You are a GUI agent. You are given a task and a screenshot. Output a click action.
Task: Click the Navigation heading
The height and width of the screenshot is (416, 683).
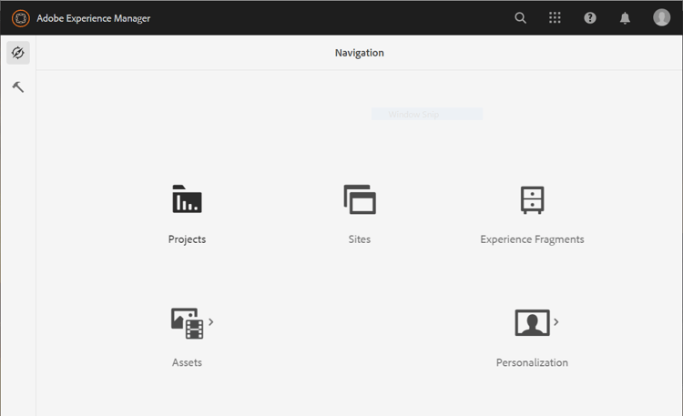pos(360,53)
